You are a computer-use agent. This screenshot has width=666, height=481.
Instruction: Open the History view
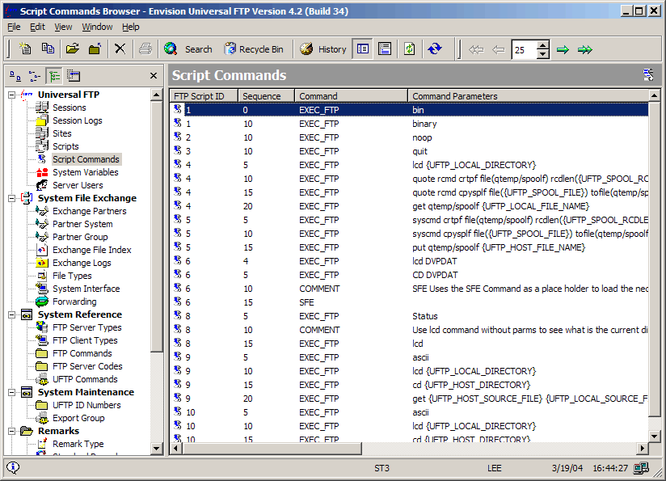tap(322, 49)
